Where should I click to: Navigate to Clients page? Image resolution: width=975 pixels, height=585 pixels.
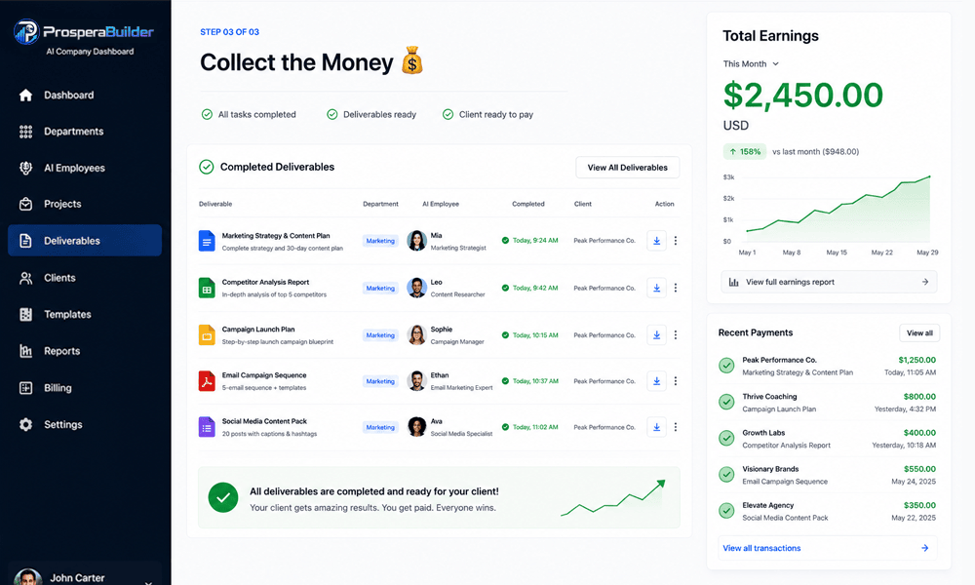click(85, 278)
